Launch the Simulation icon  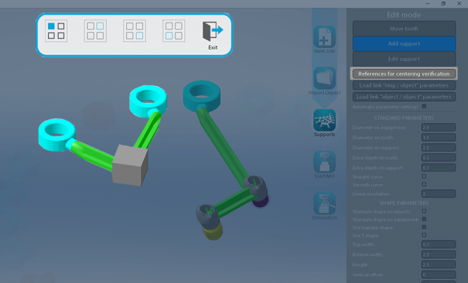click(x=325, y=203)
